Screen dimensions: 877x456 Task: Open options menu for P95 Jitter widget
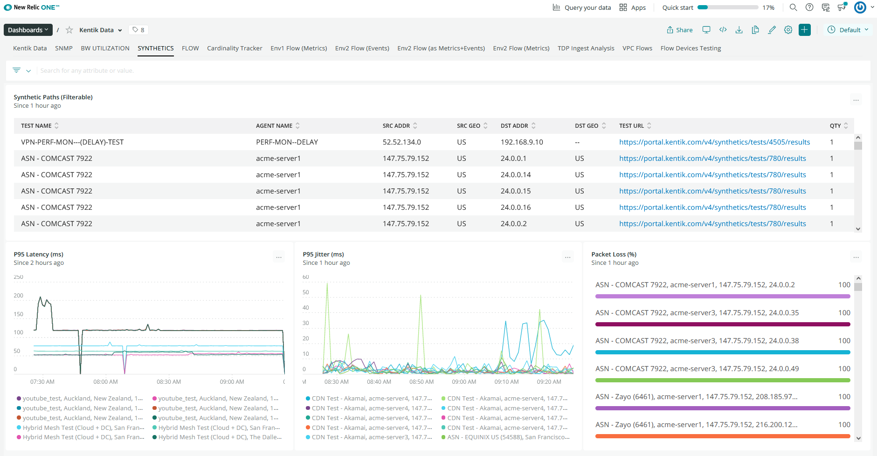click(x=568, y=257)
